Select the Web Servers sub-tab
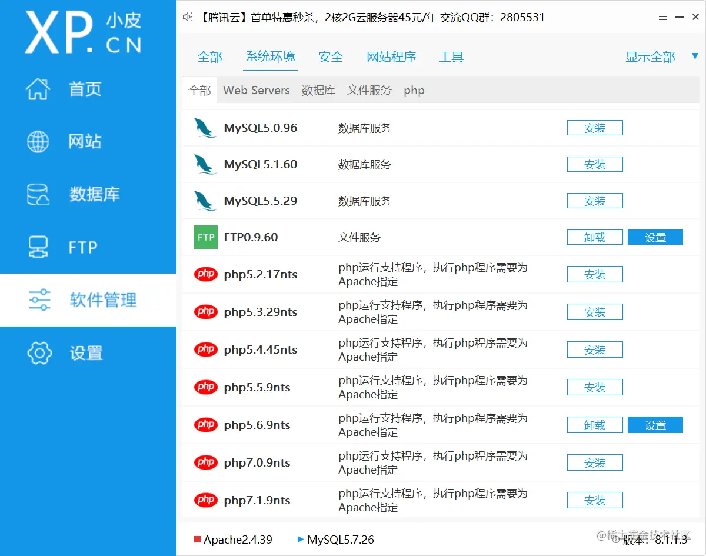The height and width of the screenshot is (556, 706). pyautogui.click(x=257, y=91)
